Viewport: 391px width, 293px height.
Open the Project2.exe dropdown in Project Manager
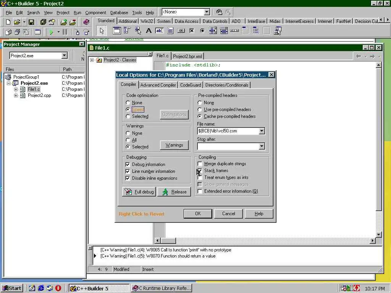[x=64, y=55]
